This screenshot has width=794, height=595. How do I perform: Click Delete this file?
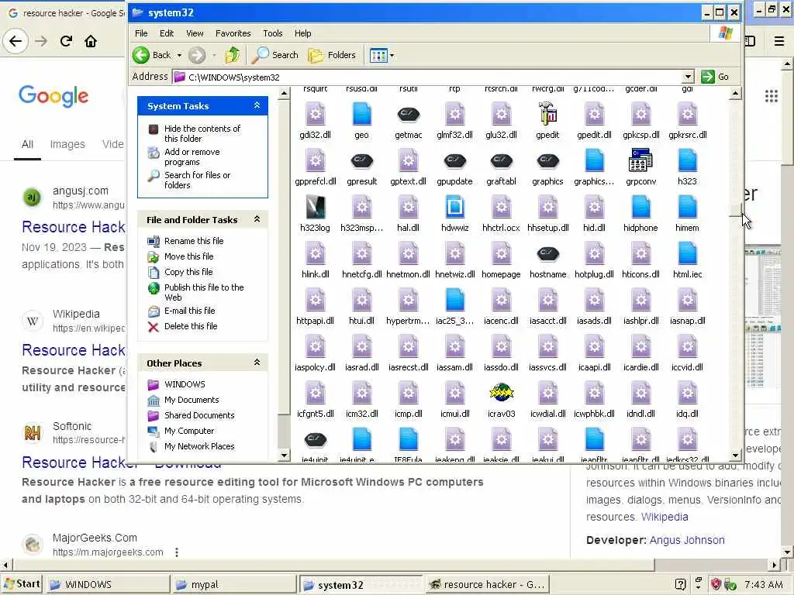point(191,326)
